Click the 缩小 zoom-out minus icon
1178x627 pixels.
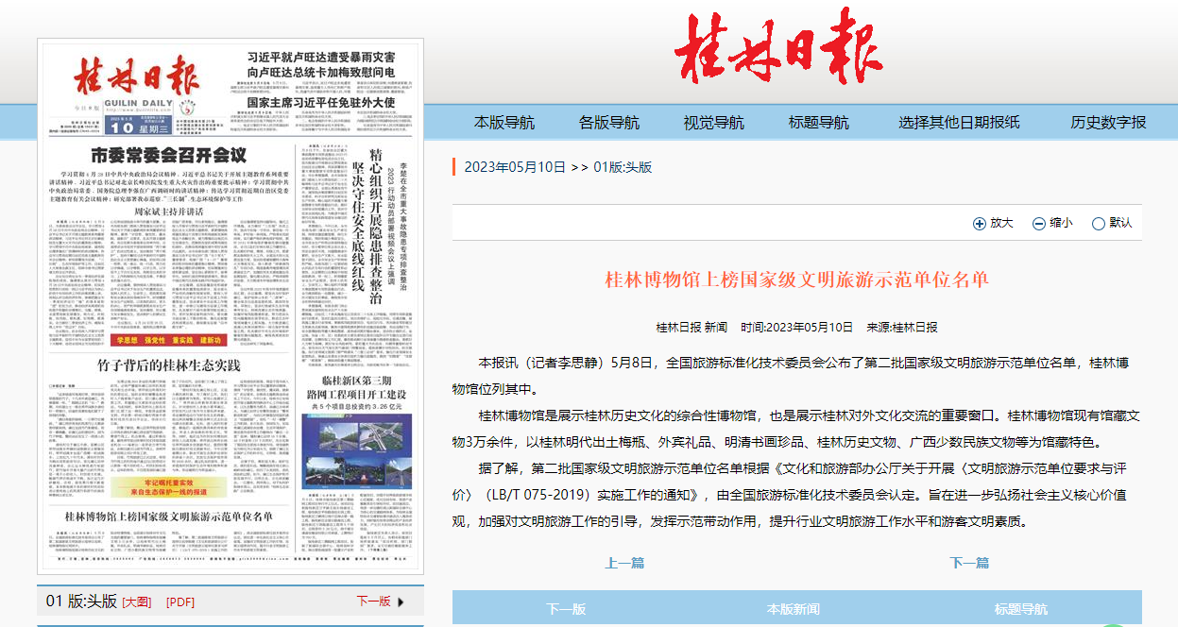click(1038, 224)
